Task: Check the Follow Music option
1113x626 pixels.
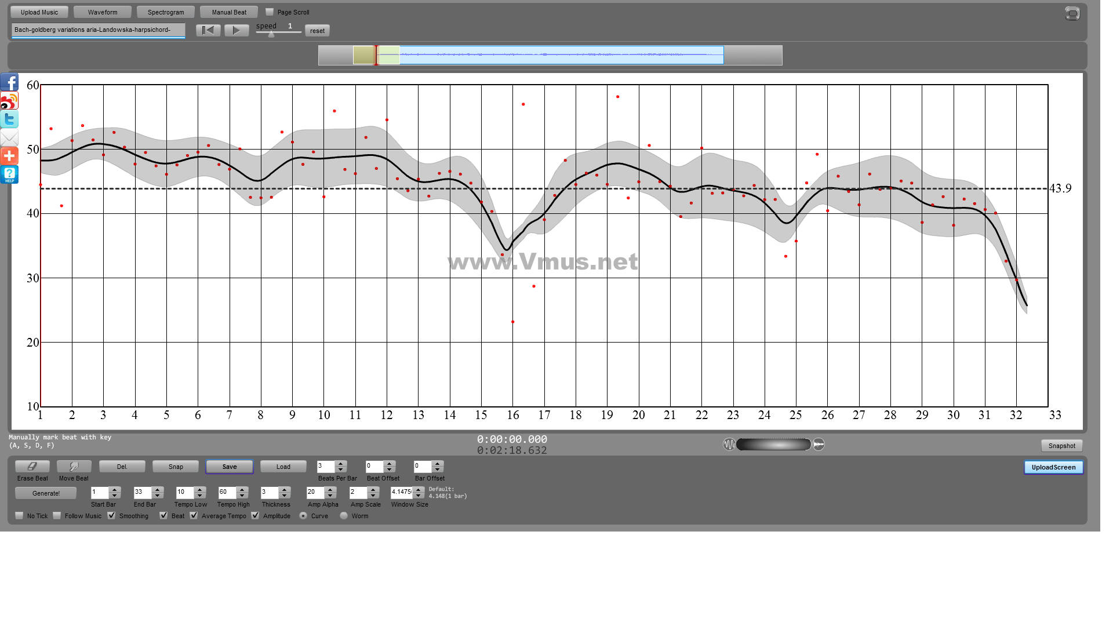Action: coord(57,515)
